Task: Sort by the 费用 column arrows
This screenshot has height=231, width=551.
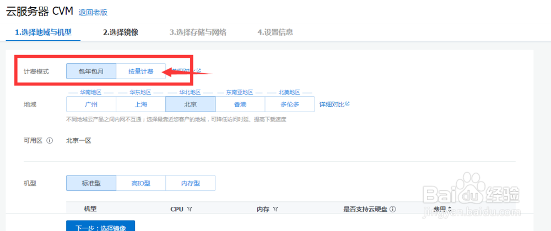Action: 449,209
